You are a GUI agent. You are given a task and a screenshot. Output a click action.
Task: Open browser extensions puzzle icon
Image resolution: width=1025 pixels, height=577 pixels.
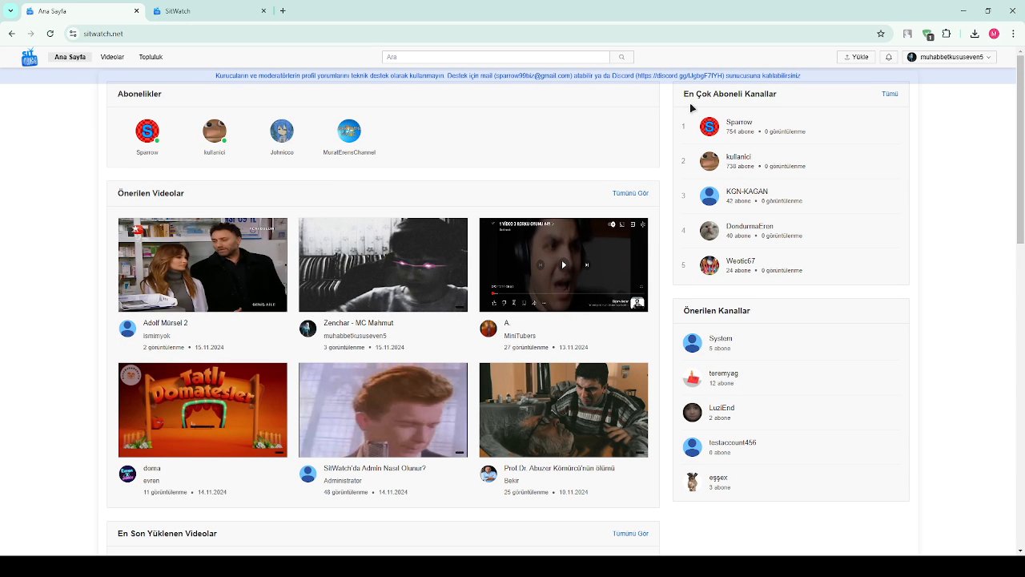tap(947, 34)
